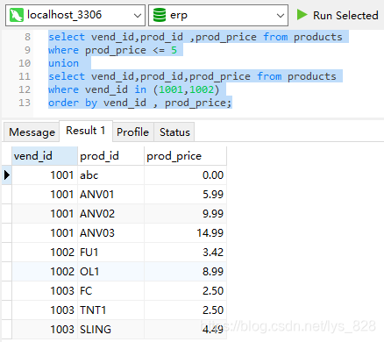This screenshot has height=342, width=384.
Task: Select the cell containing abc
Action: pyautogui.click(x=110, y=175)
